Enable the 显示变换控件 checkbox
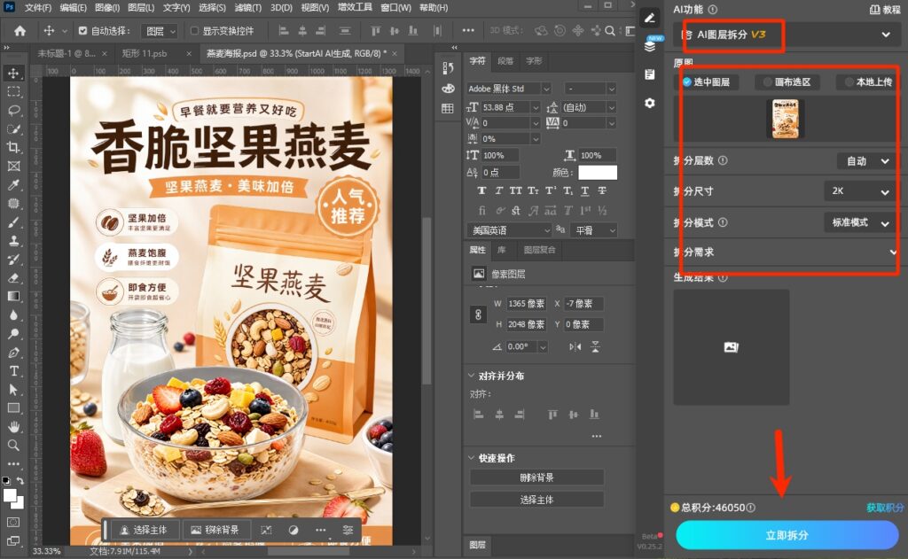This screenshot has height=559, width=908. point(194,31)
